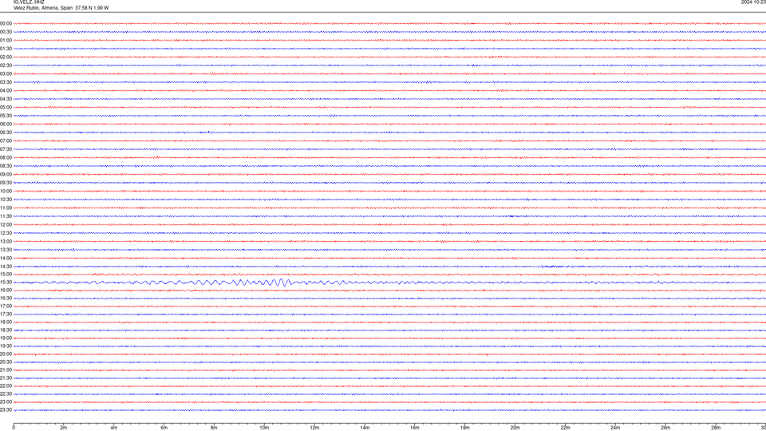
Task: Select the 09:00 trace label
Action: tap(6, 175)
